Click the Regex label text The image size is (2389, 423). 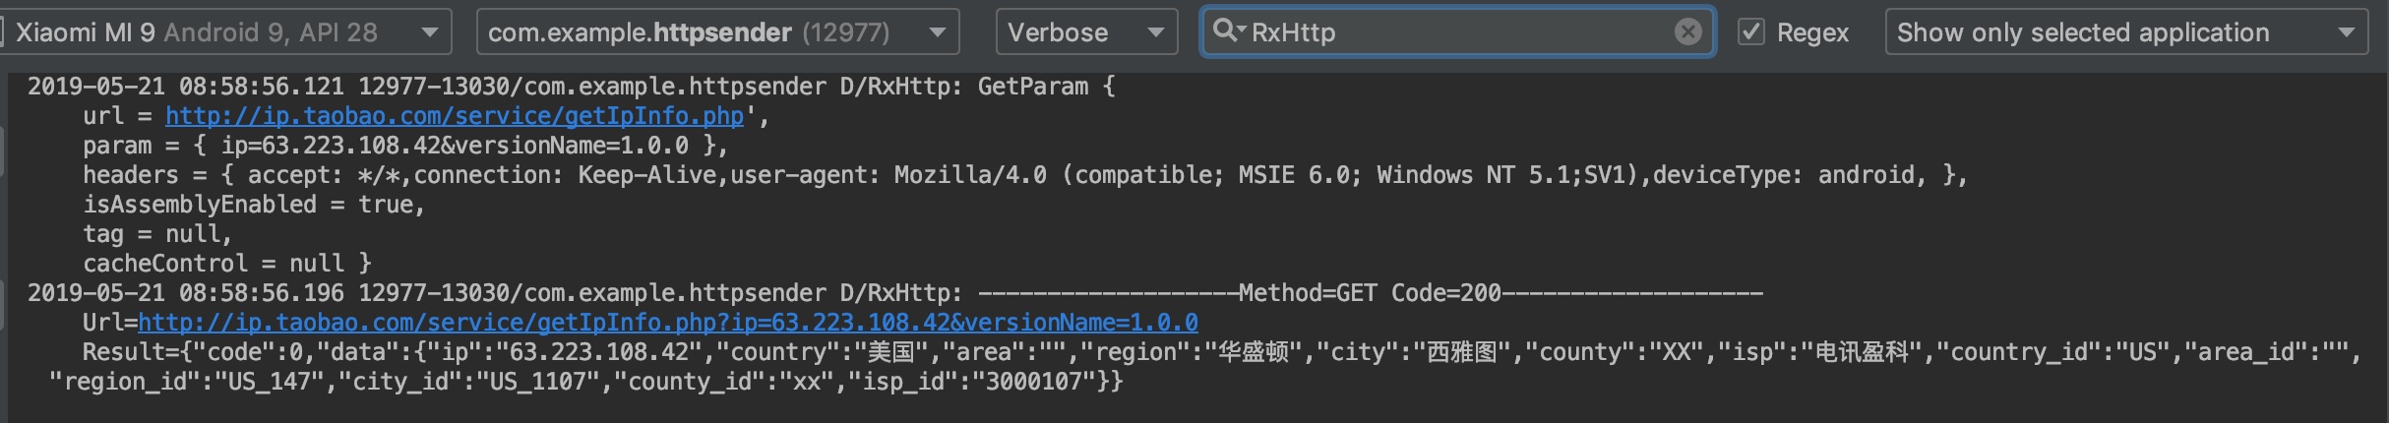coord(1812,32)
